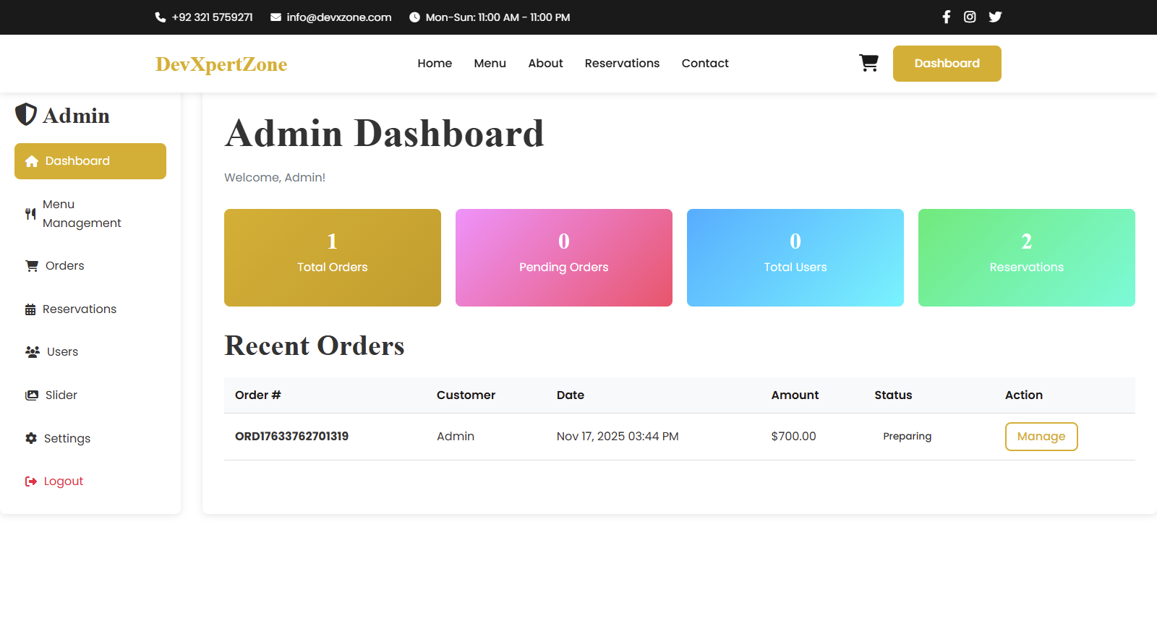Open Menu Management in sidebar
This screenshot has width=1157, height=621.
pyautogui.click(x=81, y=214)
